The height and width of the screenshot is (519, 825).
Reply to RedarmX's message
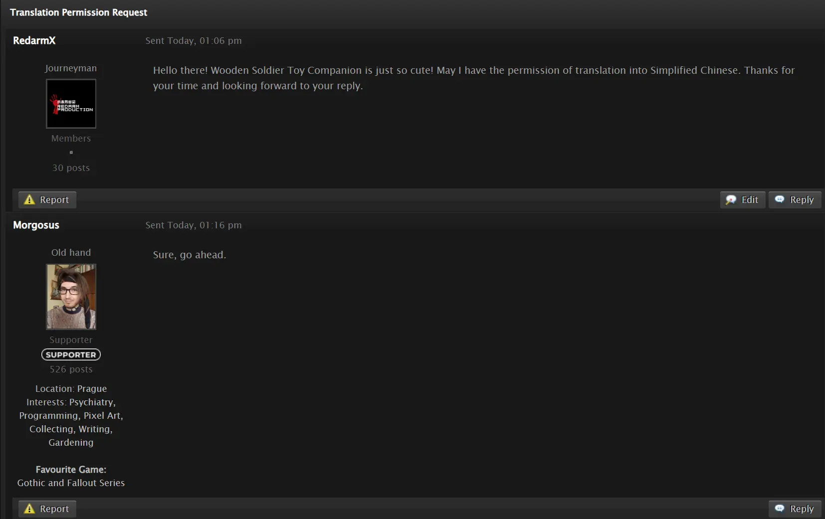pos(795,199)
